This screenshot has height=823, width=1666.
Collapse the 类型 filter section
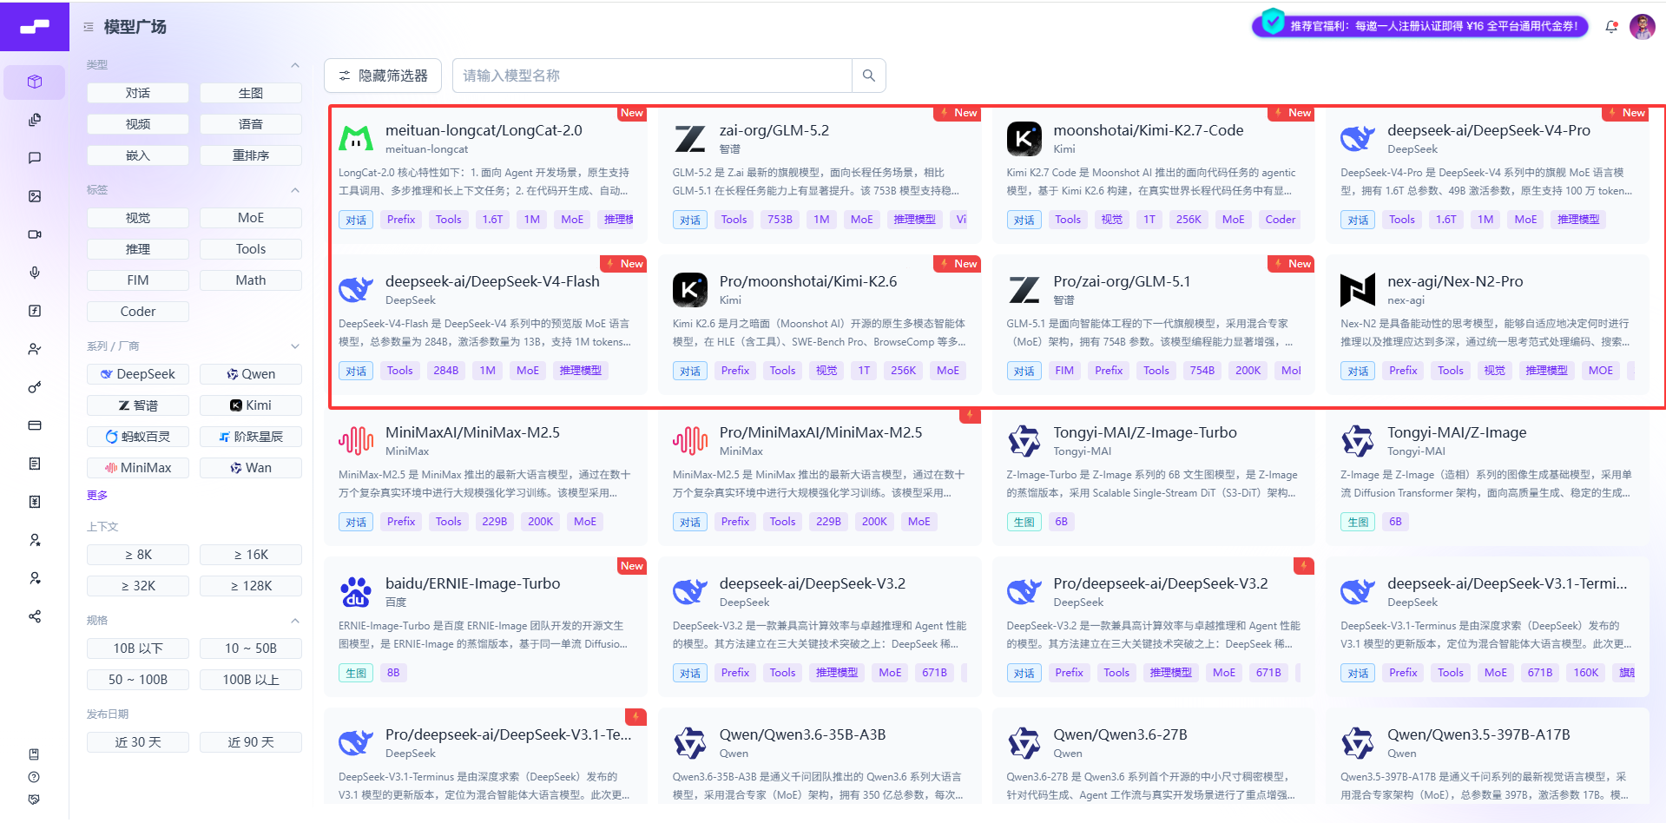click(x=295, y=65)
